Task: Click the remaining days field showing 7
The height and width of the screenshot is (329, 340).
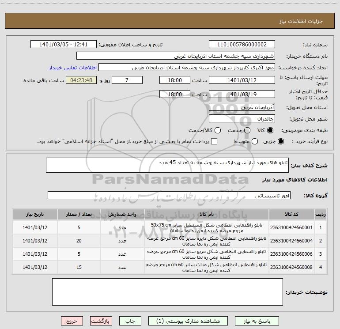Action: (x=127, y=80)
